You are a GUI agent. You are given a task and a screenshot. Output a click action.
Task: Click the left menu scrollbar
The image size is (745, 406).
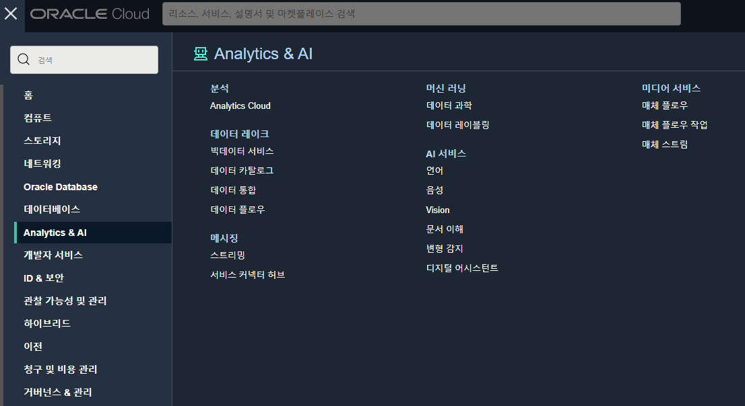click(x=2, y=245)
